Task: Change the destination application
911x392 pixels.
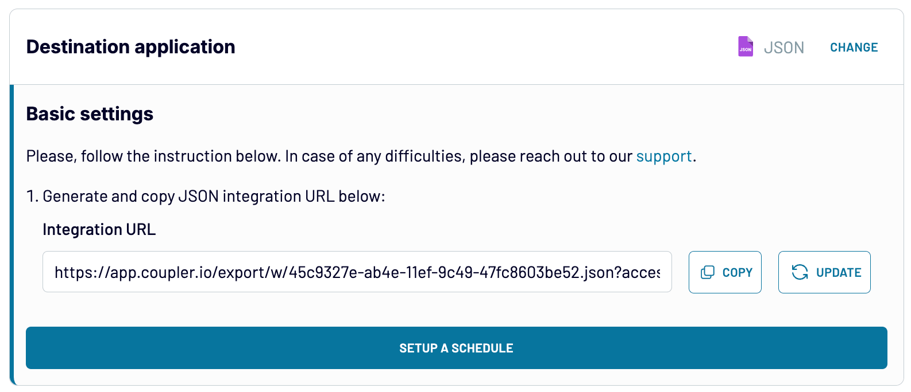Action: click(x=854, y=48)
